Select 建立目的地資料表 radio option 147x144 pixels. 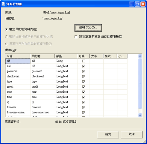pos(6,29)
